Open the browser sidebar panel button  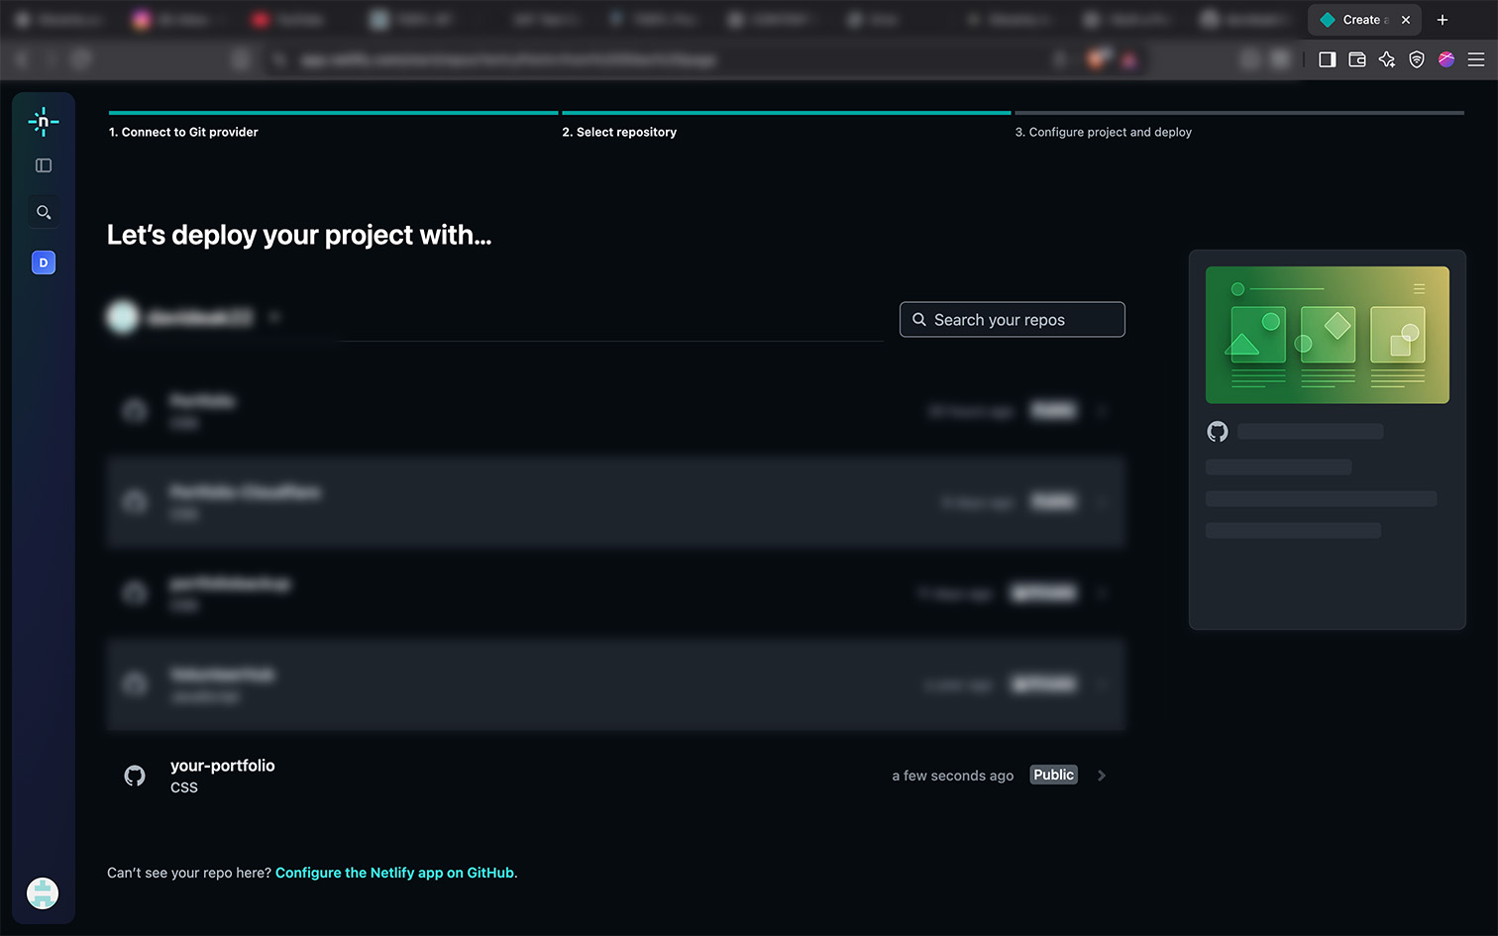tap(1328, 59)
